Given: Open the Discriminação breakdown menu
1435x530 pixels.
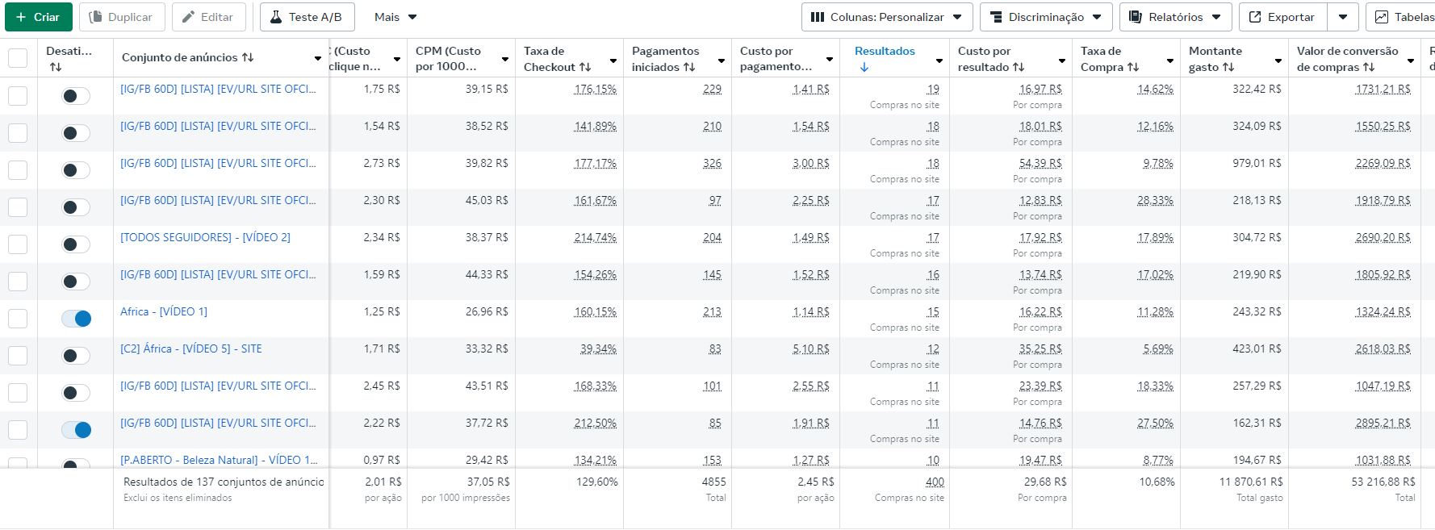Looking at the screenshot, I should [1045, 17].
